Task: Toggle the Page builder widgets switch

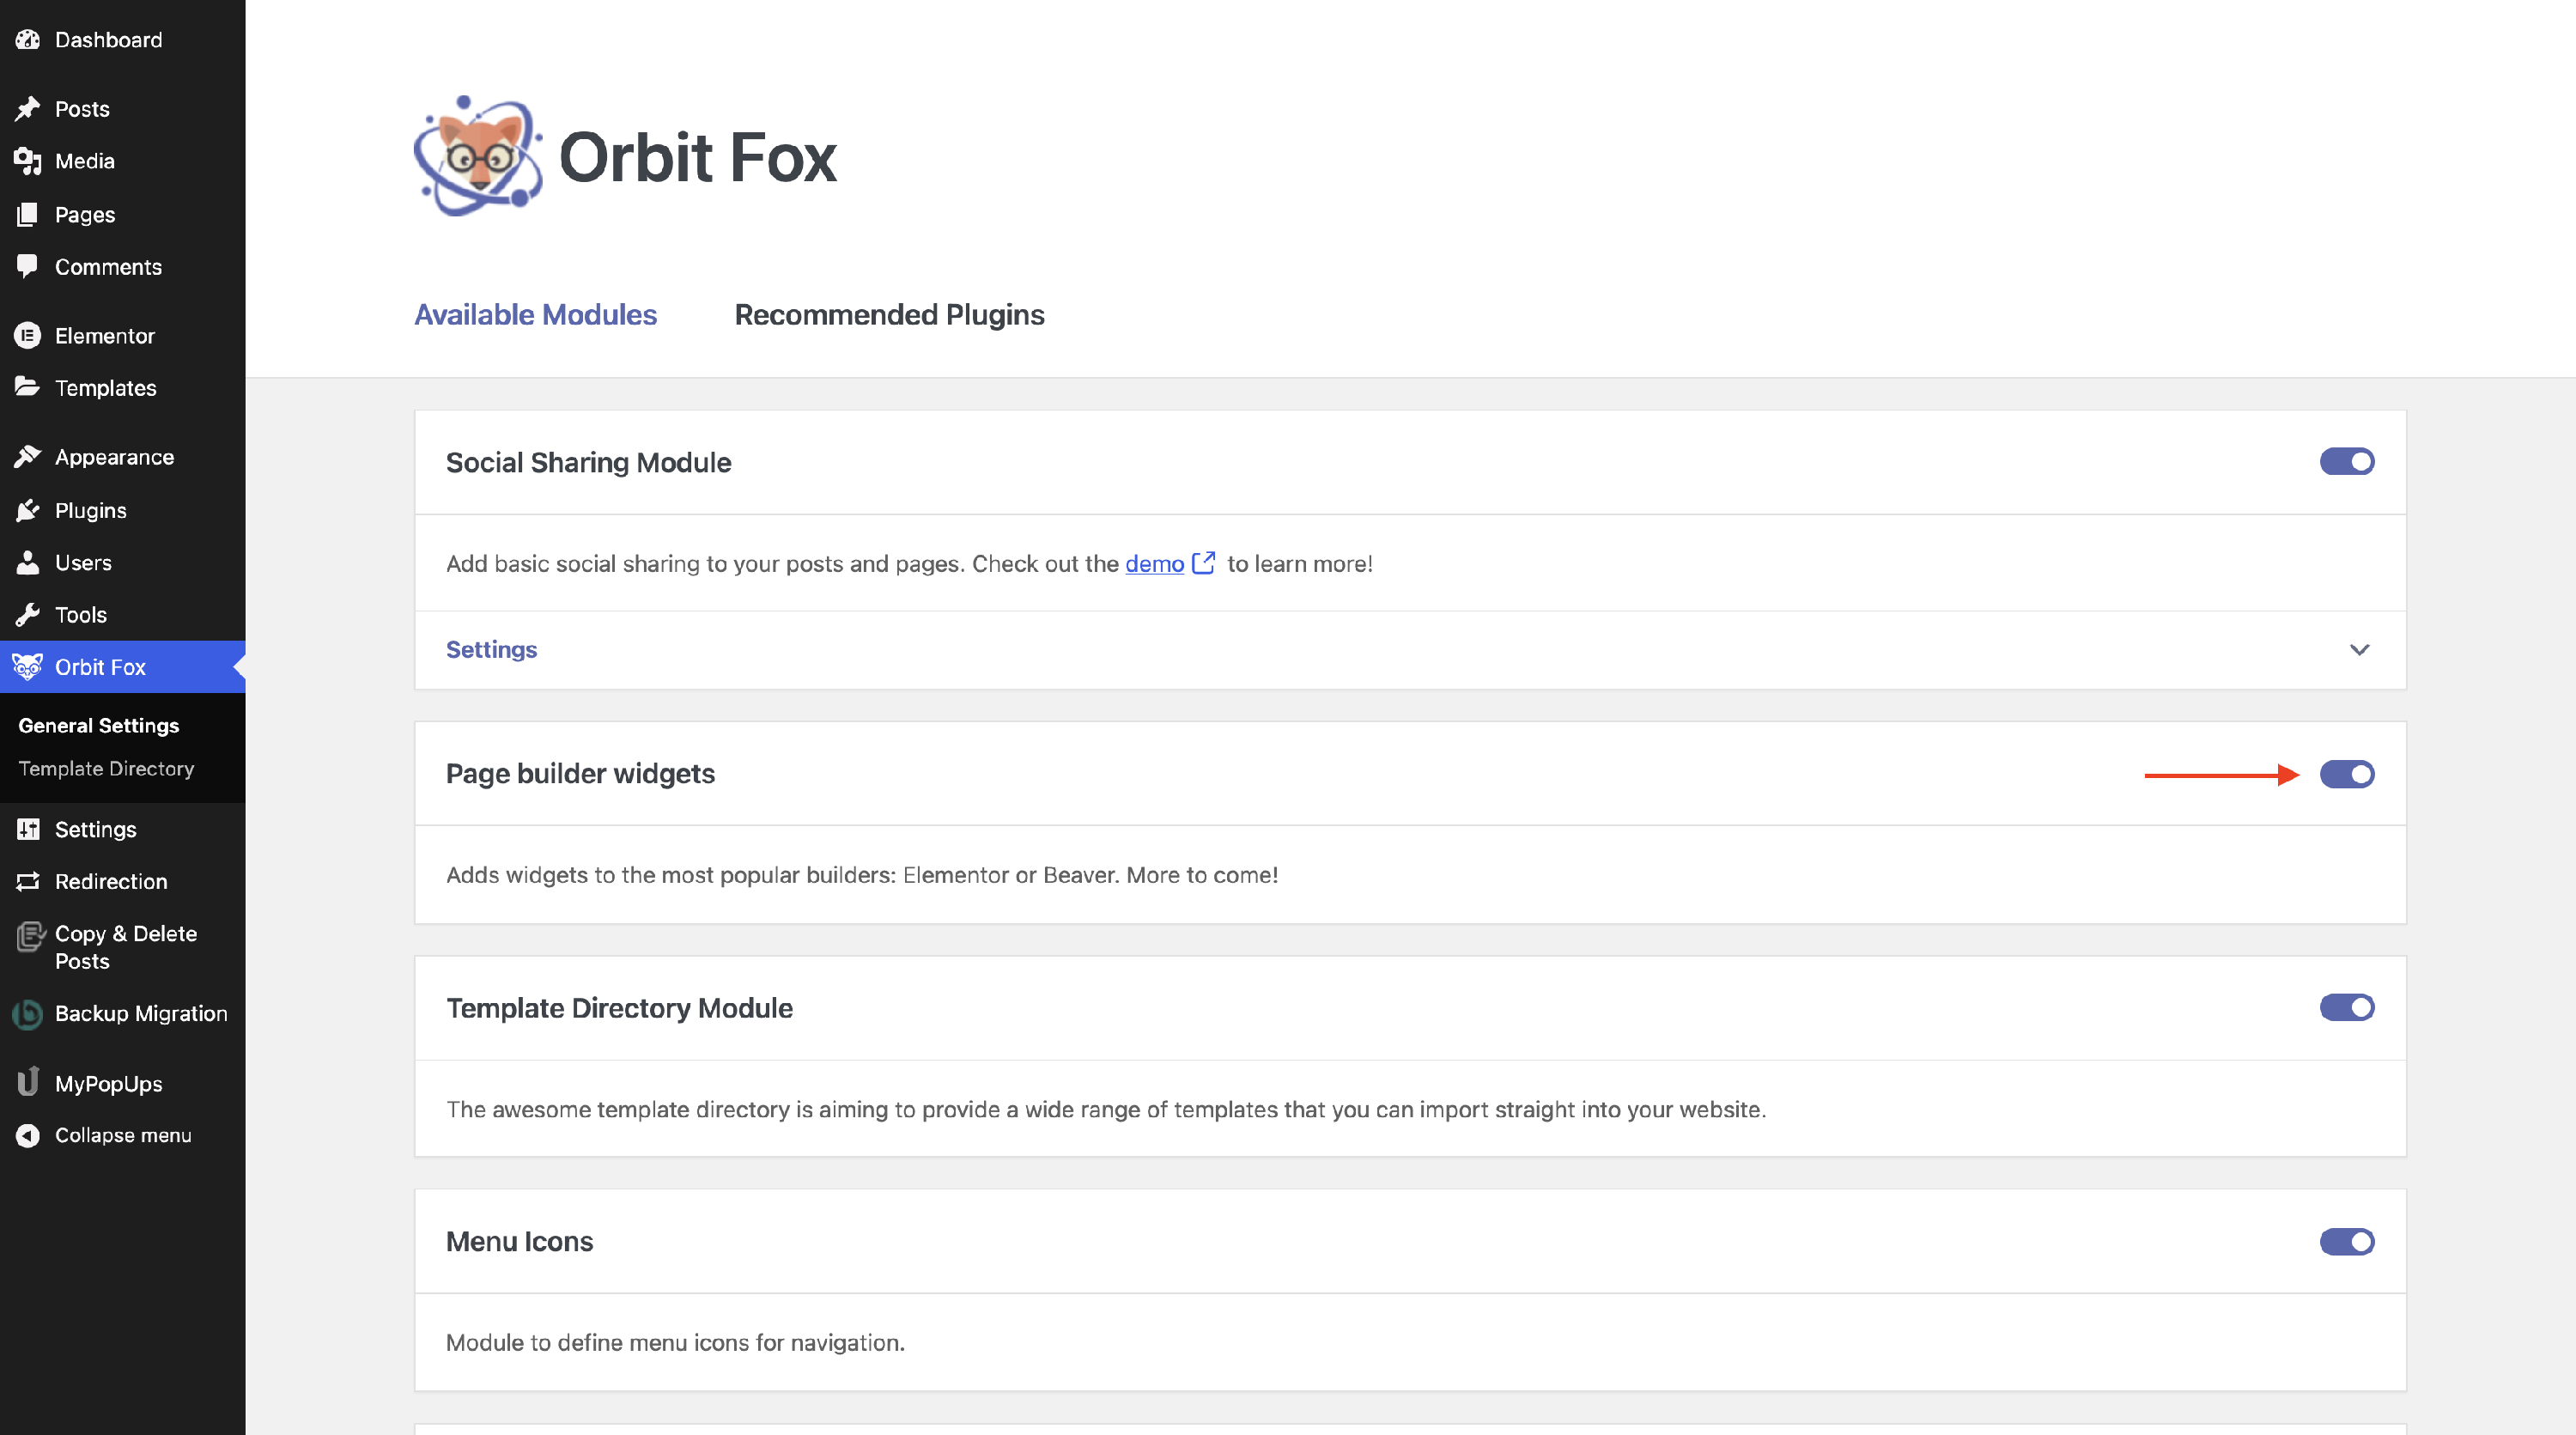Action: (2347, 774)
